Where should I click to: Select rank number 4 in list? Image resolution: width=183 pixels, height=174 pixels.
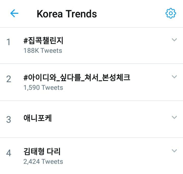9,153
